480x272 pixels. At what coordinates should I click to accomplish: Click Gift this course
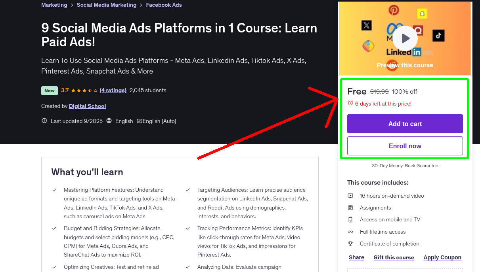click(394, 257)
